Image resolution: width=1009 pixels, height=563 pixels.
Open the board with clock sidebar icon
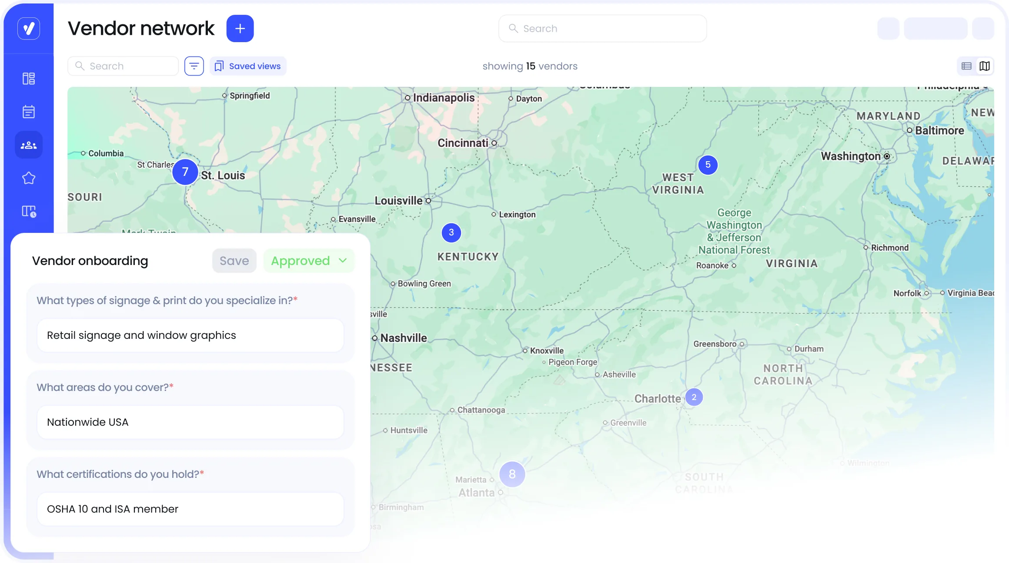pyautogui.click(x=29, y=212)
